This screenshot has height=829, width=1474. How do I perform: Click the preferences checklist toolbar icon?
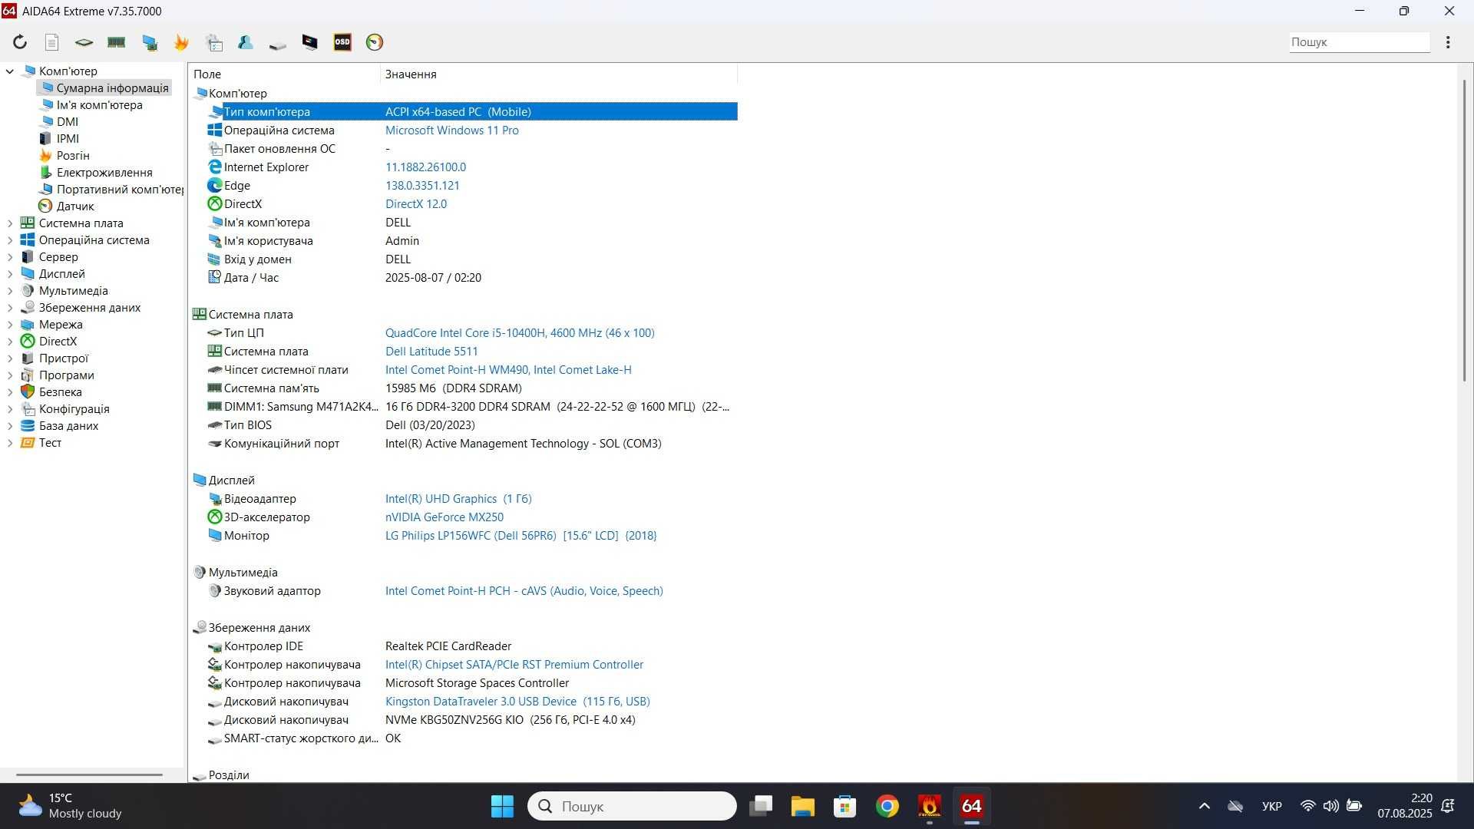214,42
